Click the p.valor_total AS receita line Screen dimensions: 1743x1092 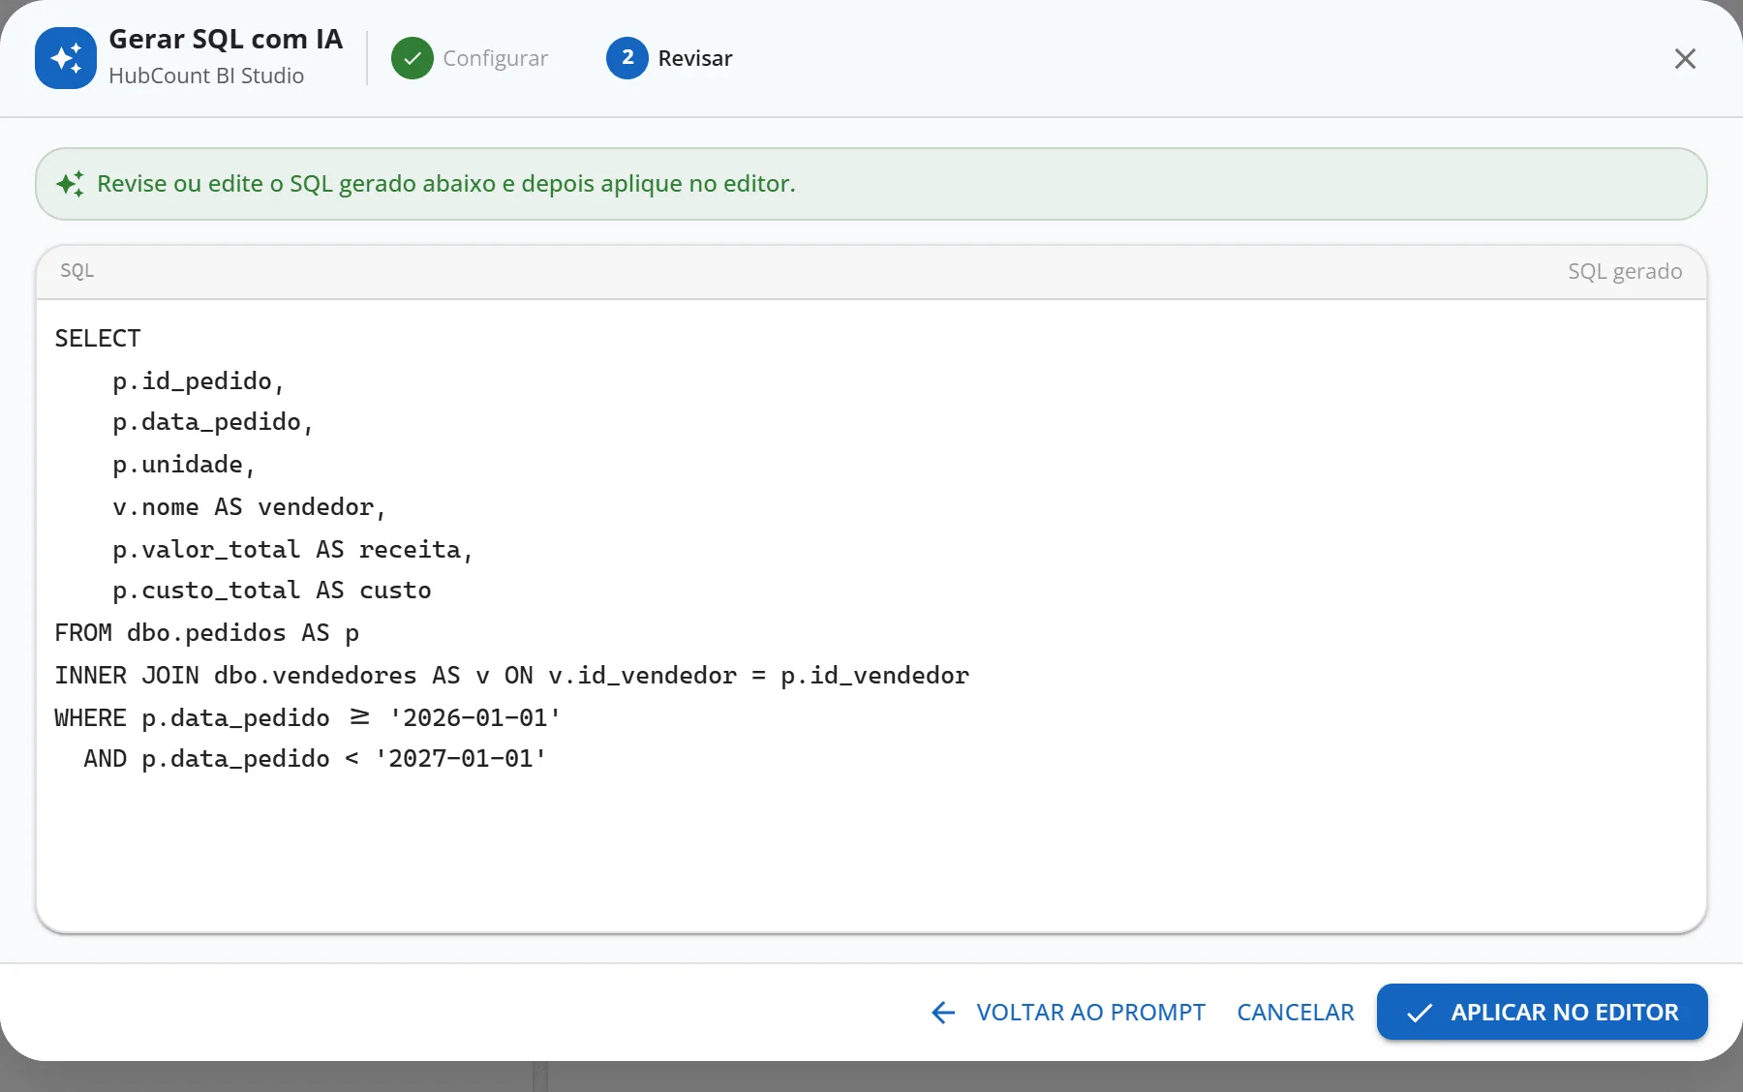point(293,550)
